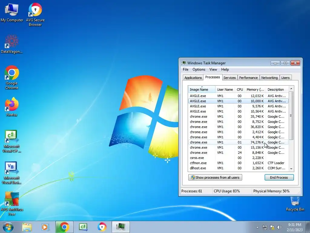Click the End Process button
This screenshot has height=233, width=310.
279,177
